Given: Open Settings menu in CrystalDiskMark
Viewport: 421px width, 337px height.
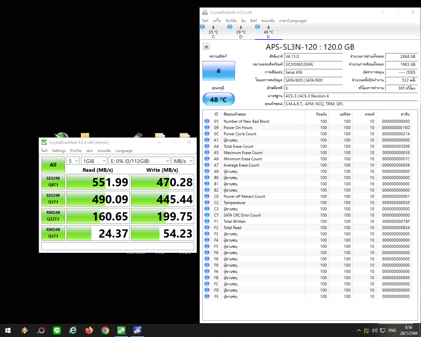Looking at the screenshot, I should click(x=59, y=151).
